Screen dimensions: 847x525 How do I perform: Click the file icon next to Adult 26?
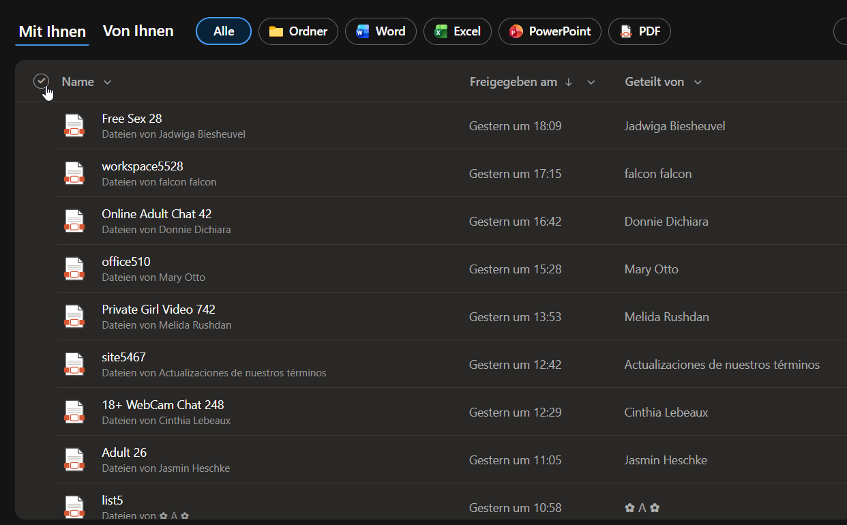point(74,460)
